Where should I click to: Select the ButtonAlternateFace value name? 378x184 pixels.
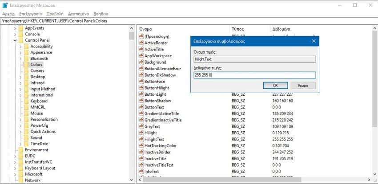163,69
